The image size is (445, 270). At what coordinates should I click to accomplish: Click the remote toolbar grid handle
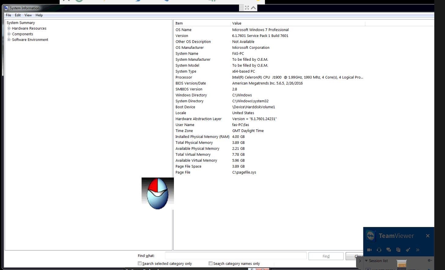click(x=241, y=8)
